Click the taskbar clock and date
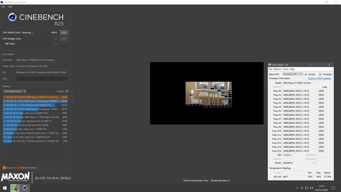The image size is (341, 192). (321, 188)
